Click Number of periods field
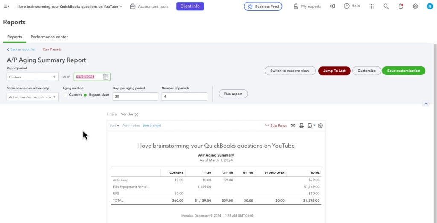Image resolution: width=437 pixels, height=223 pixels. pos(184,97)
